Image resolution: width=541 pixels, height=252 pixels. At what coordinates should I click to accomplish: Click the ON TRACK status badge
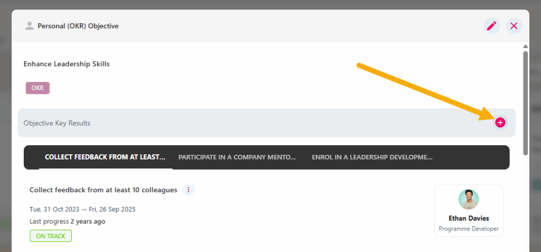[51, 236]
